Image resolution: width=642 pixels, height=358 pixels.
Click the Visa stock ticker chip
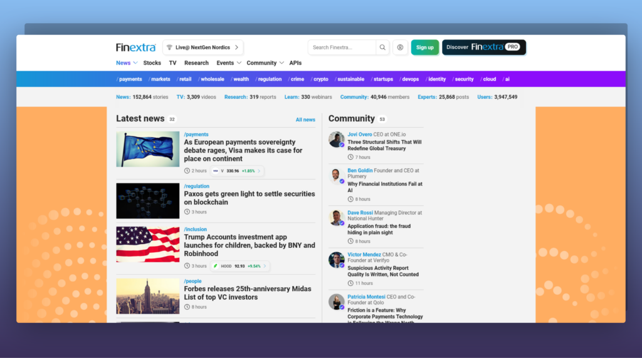(237, 171)
